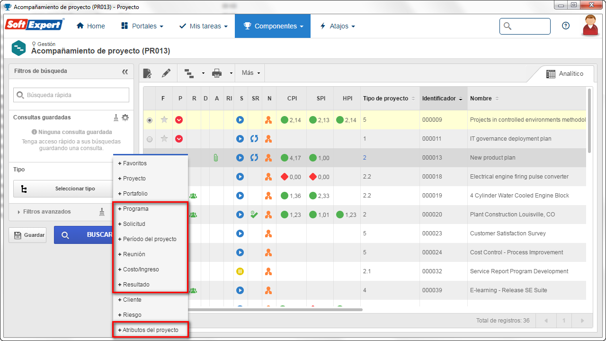The image size is (606, 341).
Task: Click the printer icon in toolbar
Action: pyautogui.click(x=217, y=73)
